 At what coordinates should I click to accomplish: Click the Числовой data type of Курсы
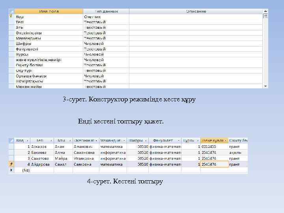tap(106, 54)
